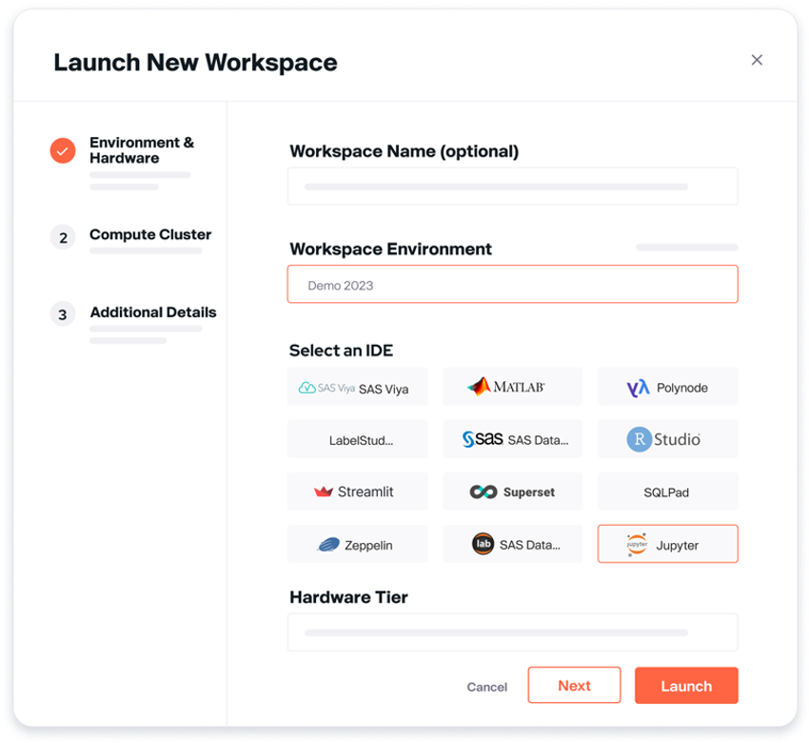
Task: Pick the Streamlit IDE tile
Action: [x=357, y=492]
